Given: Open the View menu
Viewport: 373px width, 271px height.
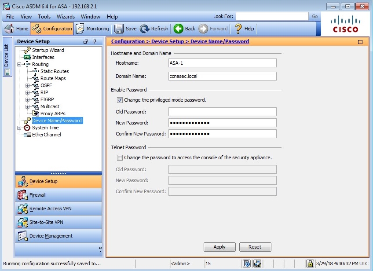Looking at the screenshot, I should [x=26, y=17].
